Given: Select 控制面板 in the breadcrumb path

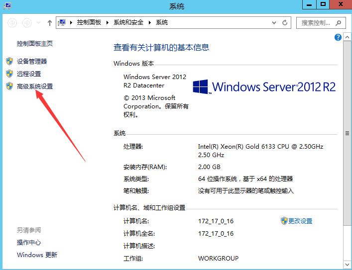Looking at the screenshot, I should click(89, 22).
